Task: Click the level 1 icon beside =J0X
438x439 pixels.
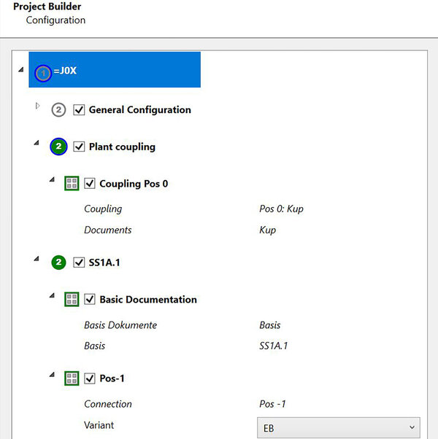Action: [x=43, y=73]
